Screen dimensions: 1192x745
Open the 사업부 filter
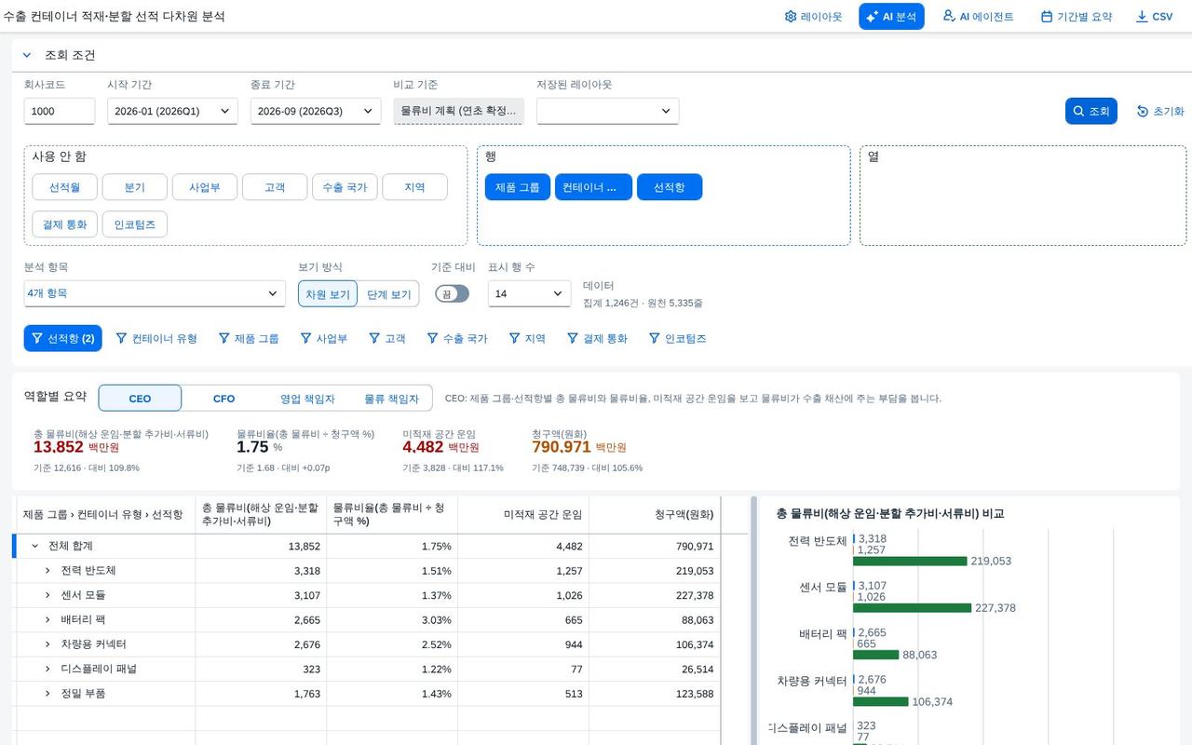click(x=323, y=338)
